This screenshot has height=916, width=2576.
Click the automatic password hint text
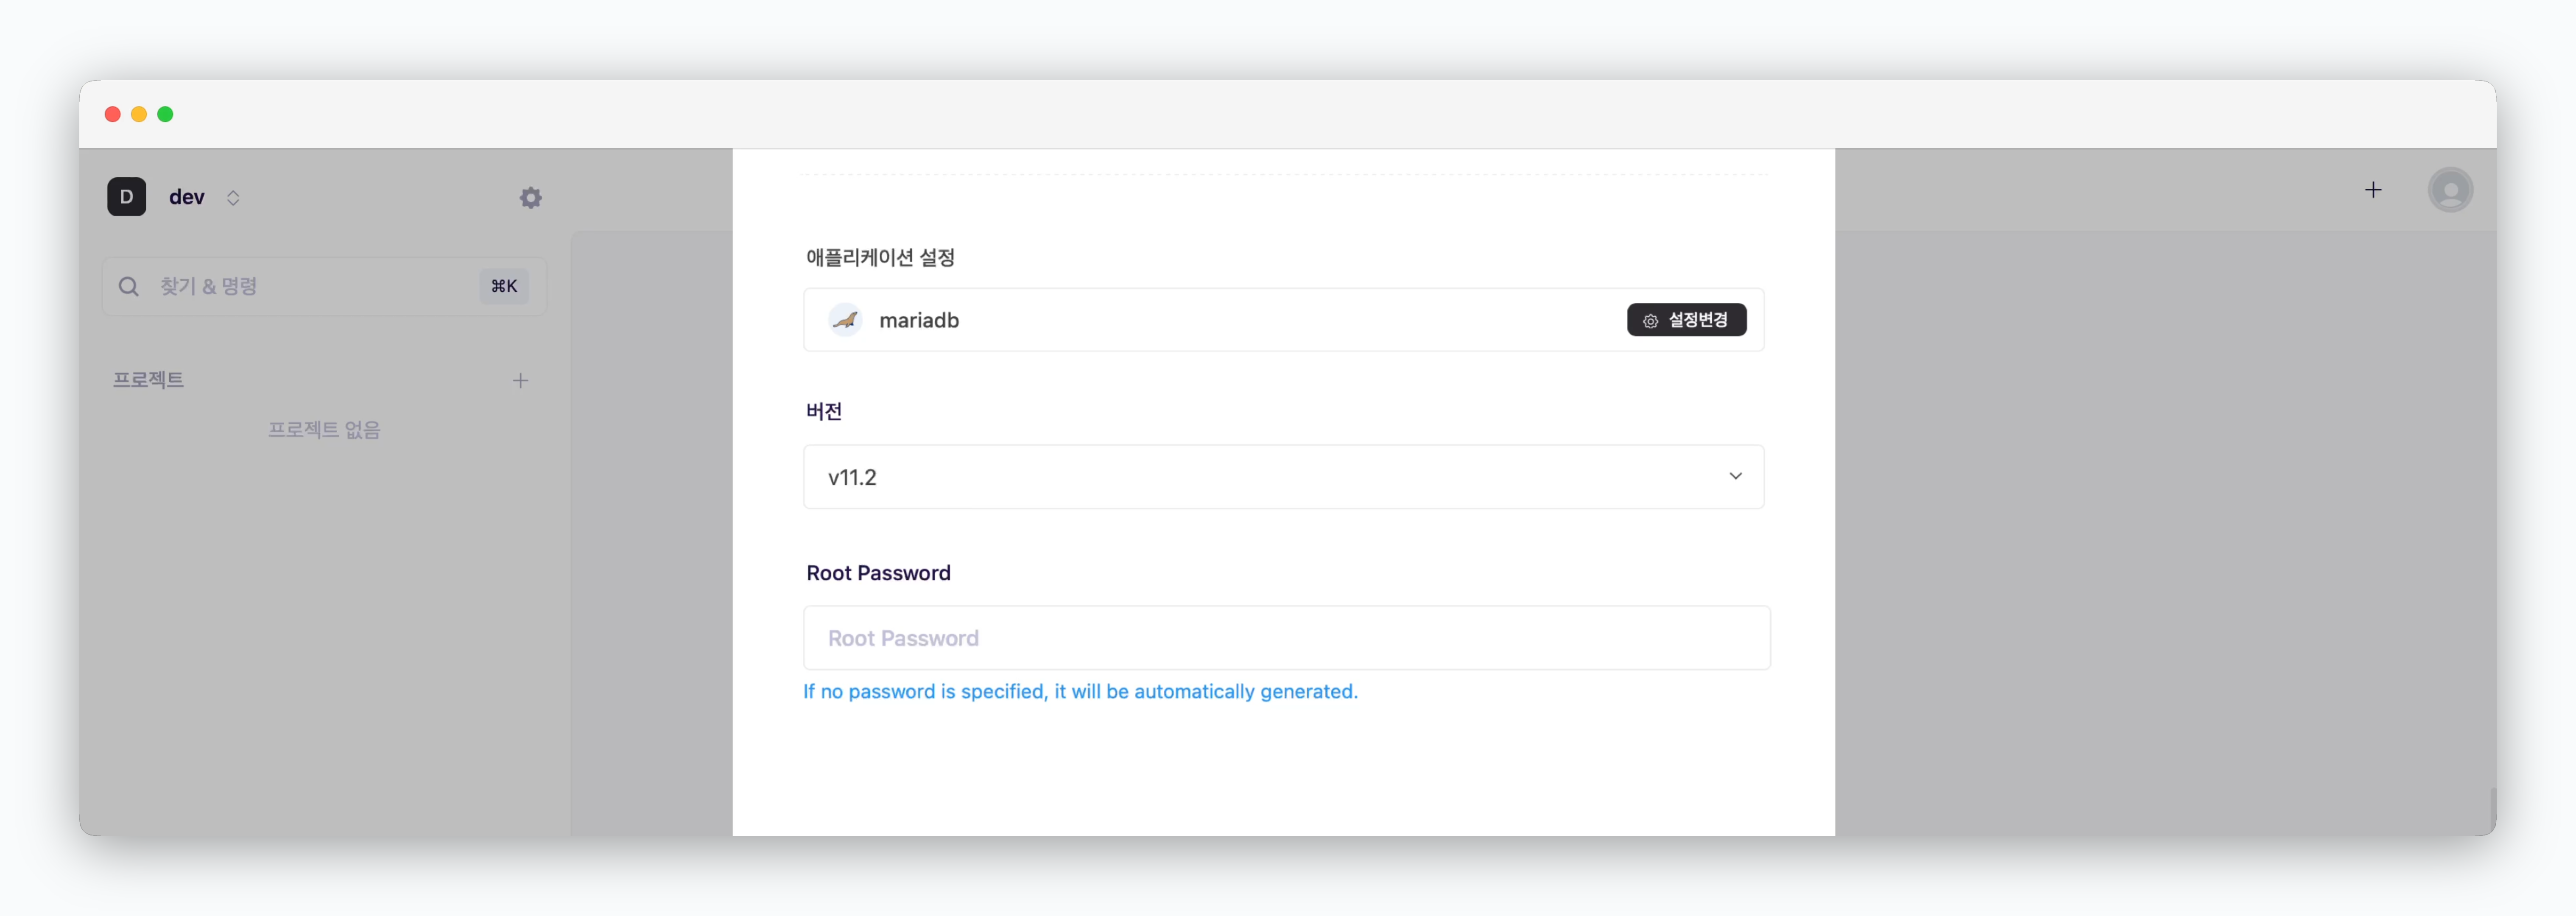coord(1080,692)
